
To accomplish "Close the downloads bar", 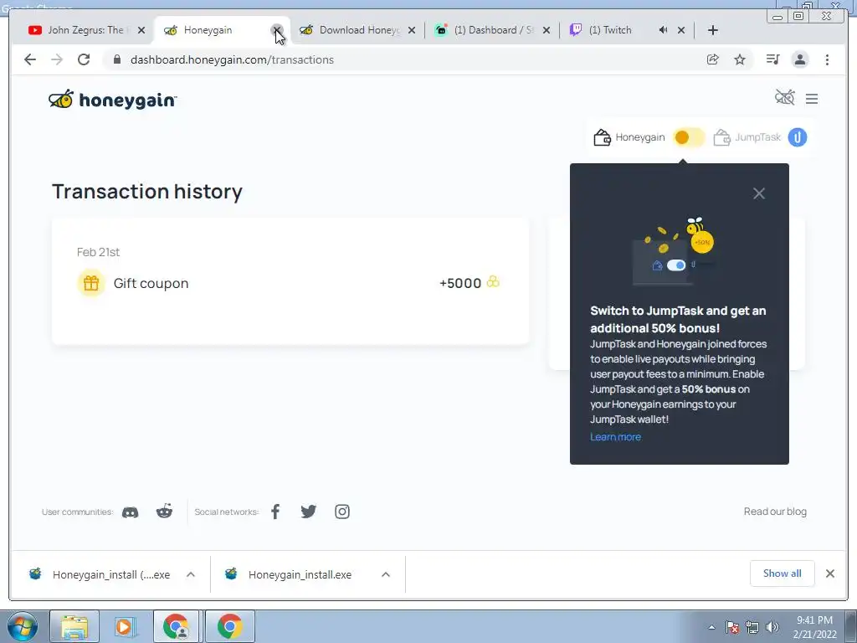I will click(x=829, y=574).
